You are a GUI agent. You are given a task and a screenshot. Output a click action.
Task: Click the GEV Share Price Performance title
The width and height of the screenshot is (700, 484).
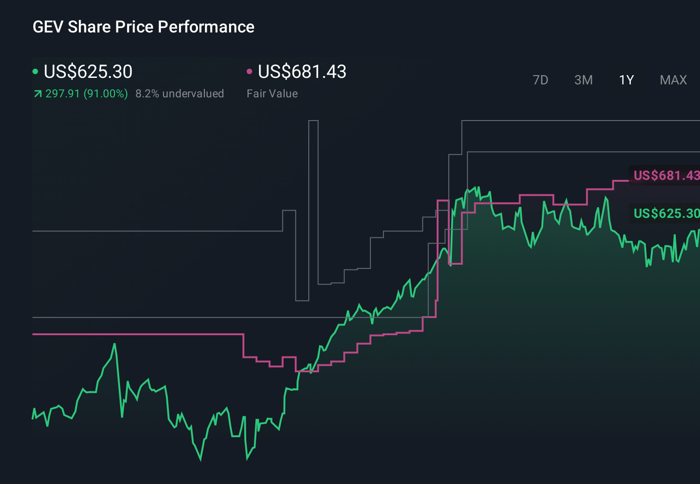coord(143,27)
